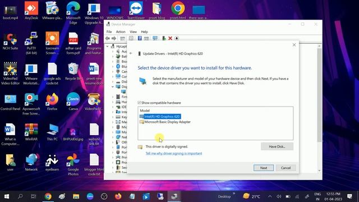Open preeti.html Chrome shortcut on desktop
This screenshot has height=202, width=359.
point(178,10)
